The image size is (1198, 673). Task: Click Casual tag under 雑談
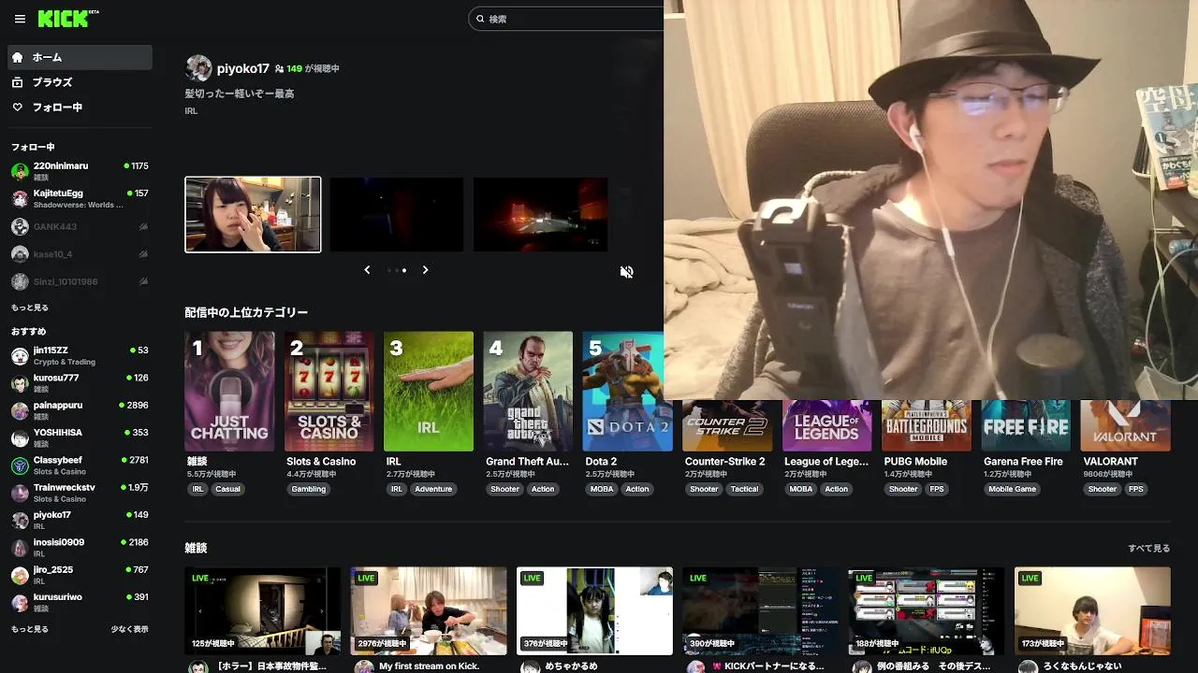click(227, 489)
